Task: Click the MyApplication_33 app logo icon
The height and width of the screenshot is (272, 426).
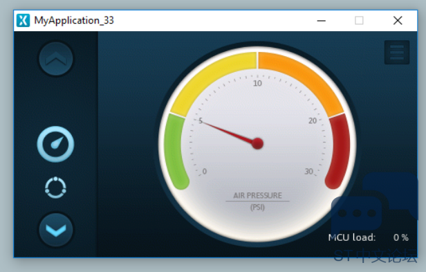Action: click(23, 20)
